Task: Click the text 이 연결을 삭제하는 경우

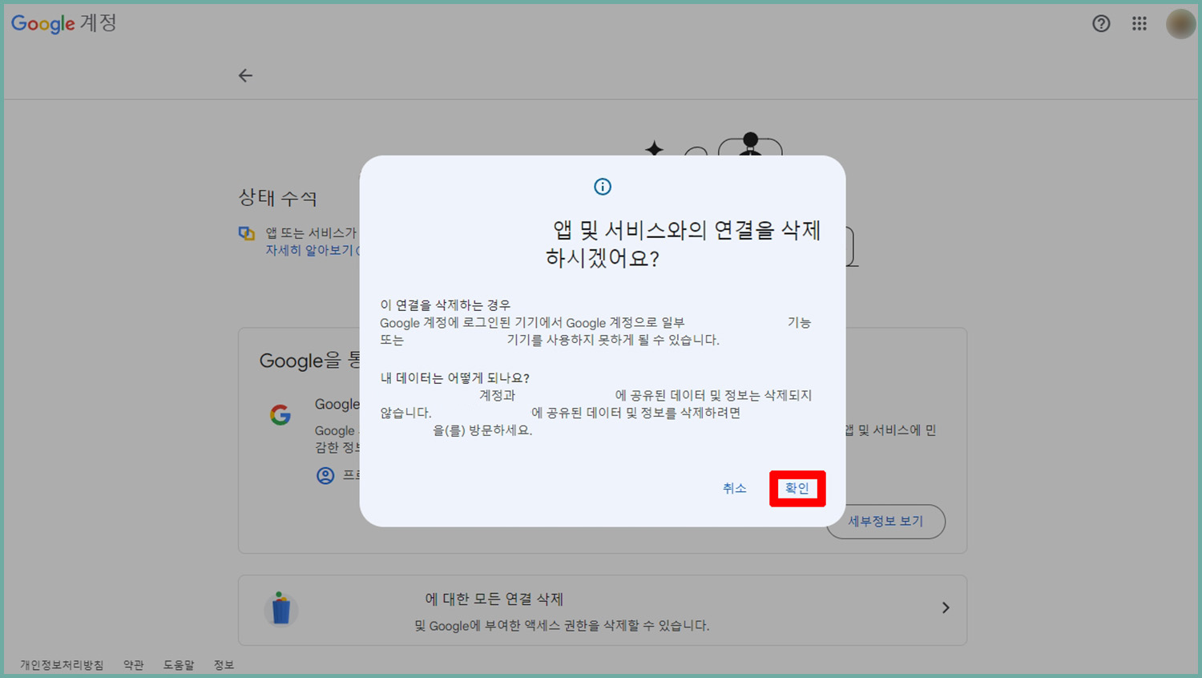Action: coord(445,305)
